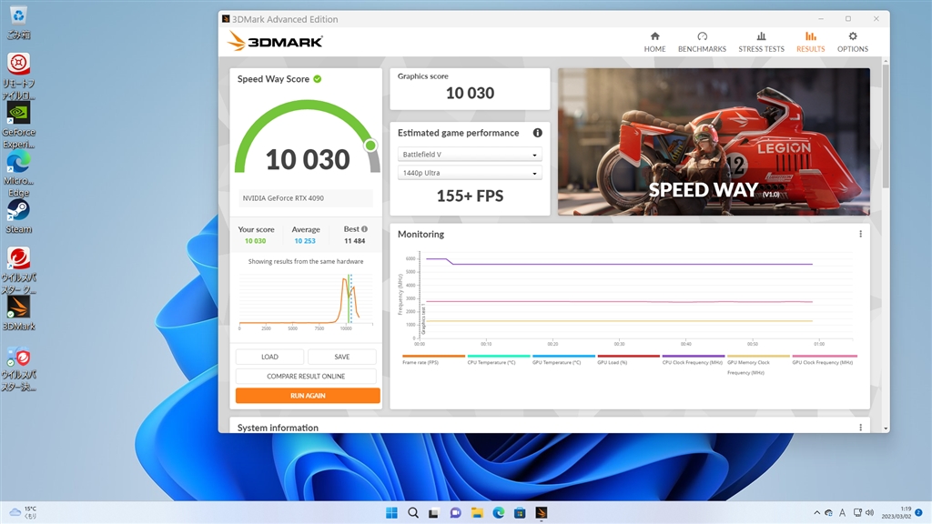Open Microsoft Store from the taskbar
932x524 pixels.
520,513
